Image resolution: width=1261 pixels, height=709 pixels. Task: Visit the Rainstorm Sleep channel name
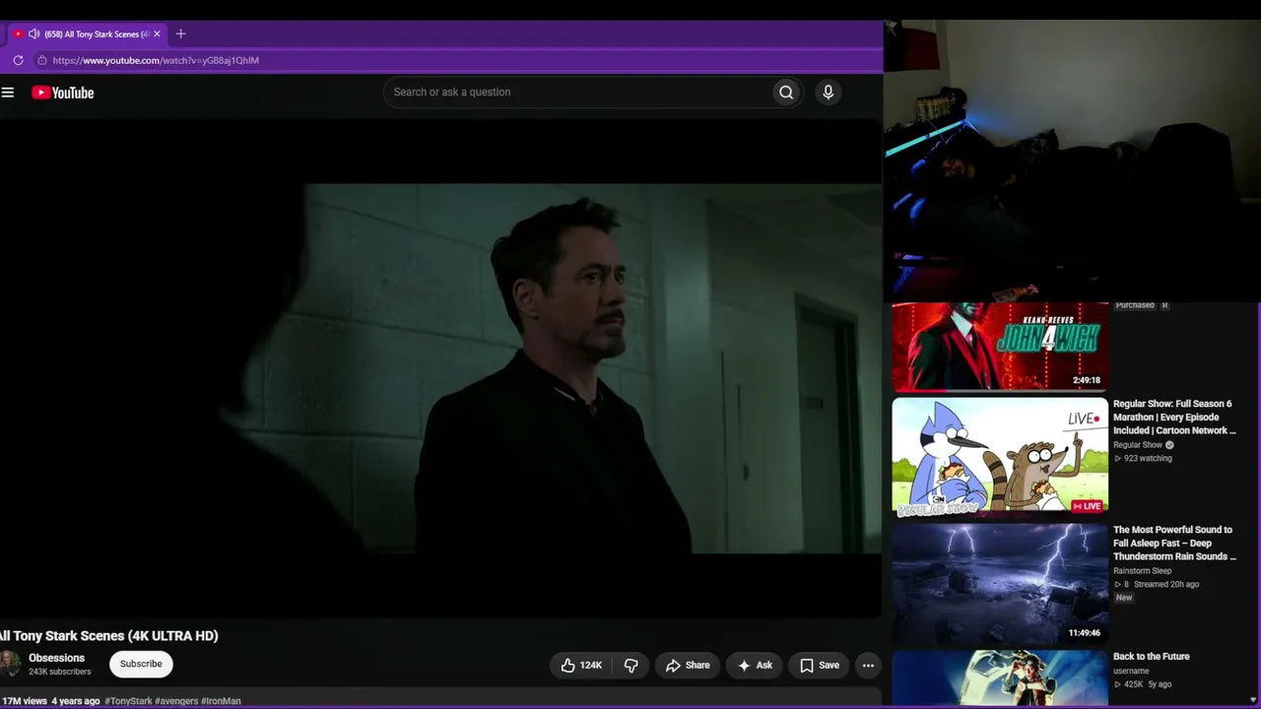[x=1143, y=571]
